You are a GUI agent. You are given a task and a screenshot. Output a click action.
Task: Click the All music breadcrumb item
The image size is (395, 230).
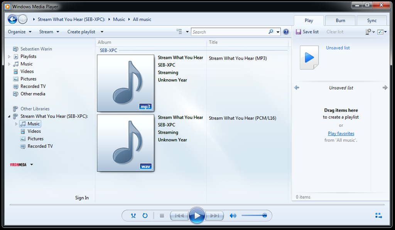pyautogui.click(x=142, y=19)
